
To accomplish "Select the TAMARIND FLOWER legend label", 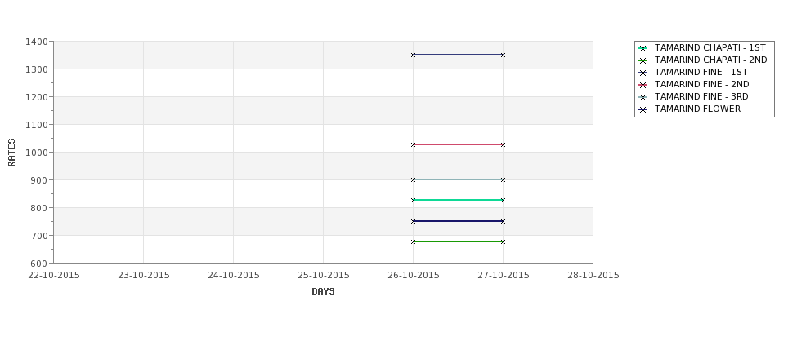I will [697, 109].
